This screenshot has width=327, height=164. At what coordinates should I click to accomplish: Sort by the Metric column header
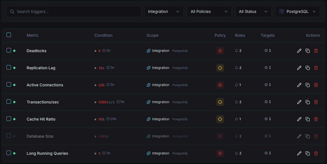(33, 35)
